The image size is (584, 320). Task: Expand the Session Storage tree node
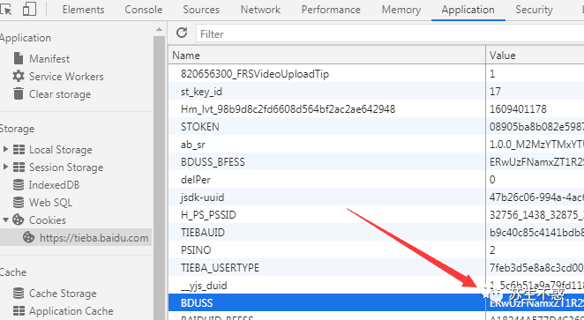(5, 167)
